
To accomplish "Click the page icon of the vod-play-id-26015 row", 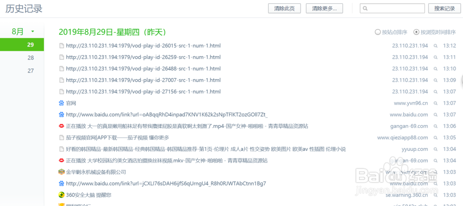I will pos(62,46).
